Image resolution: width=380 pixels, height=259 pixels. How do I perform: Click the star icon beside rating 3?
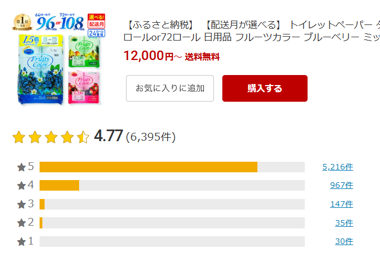click(x=21, y=204)
